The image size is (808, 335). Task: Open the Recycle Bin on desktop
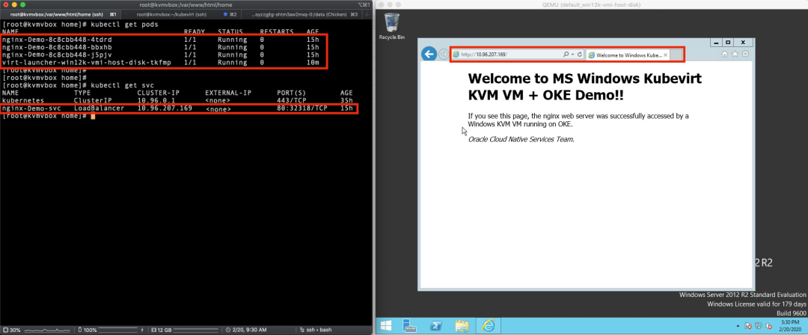(x=392, y=26)
